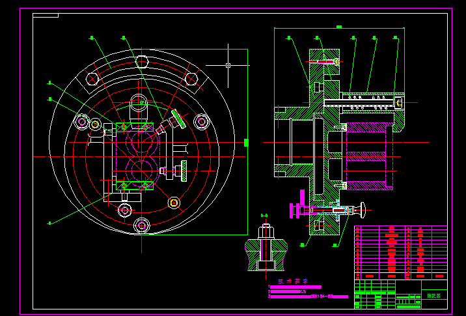Select the B-B section view label
The image size is (466, 316).
264,216
